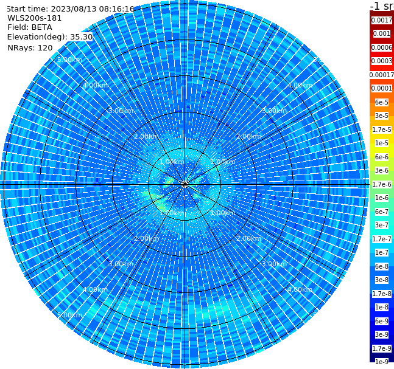
Task: Select the 1e-6 colorbar label
Action: click(x=382, y=198)
